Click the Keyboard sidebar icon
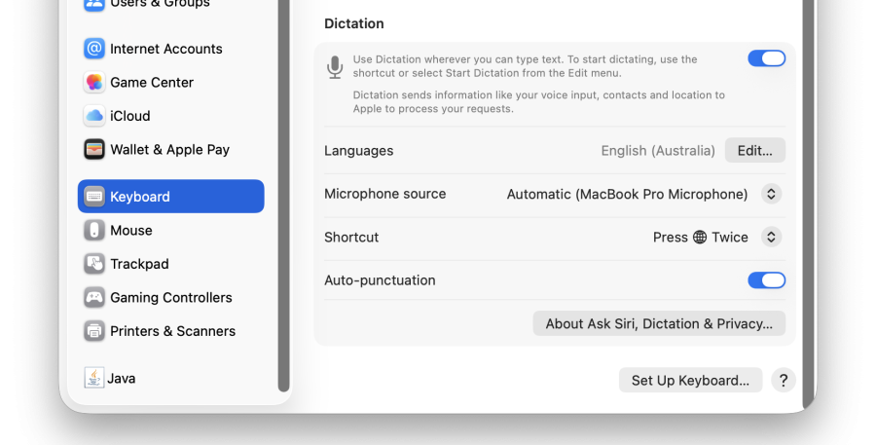Image resolution: width=876 pixels, height=445 pixels. pos(93,197)
